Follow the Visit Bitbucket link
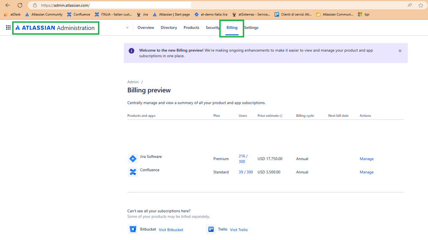Image resolution: width=428 pixels, height=240 pixels. click(171, 230)
